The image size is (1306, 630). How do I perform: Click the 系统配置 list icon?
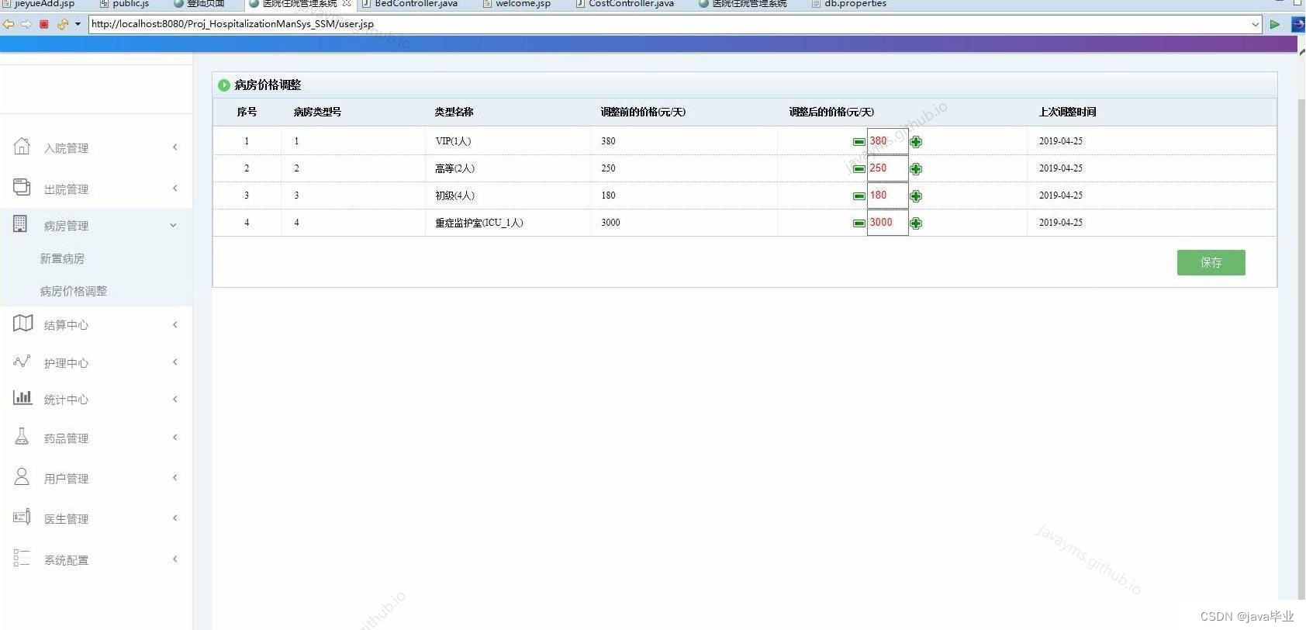(22, 558)
